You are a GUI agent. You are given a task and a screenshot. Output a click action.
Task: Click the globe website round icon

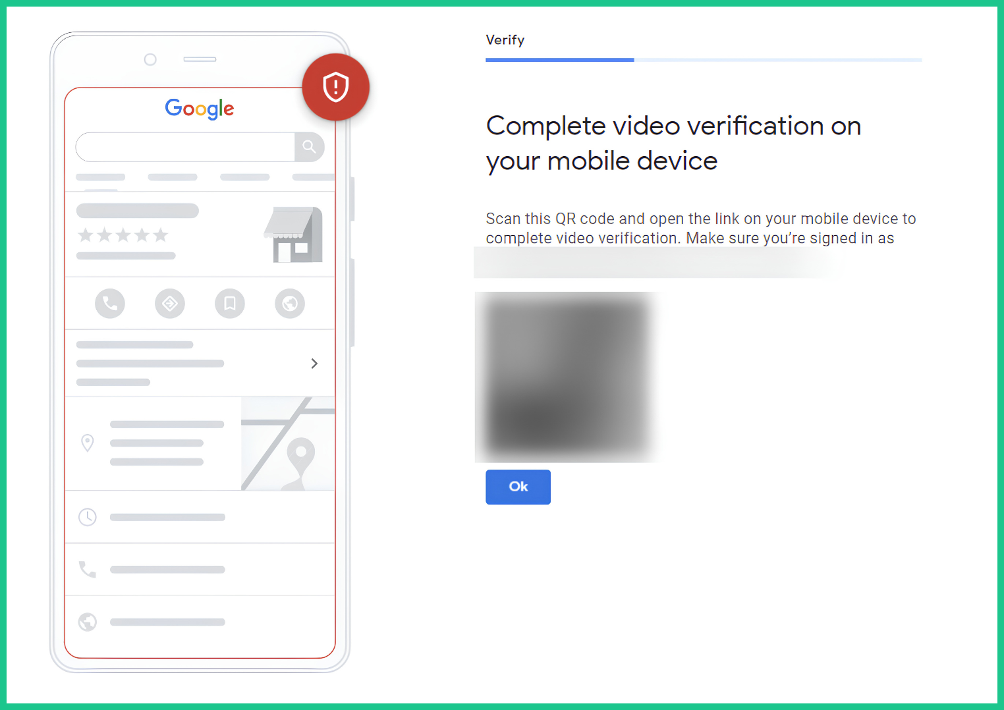tap(290, 304)
